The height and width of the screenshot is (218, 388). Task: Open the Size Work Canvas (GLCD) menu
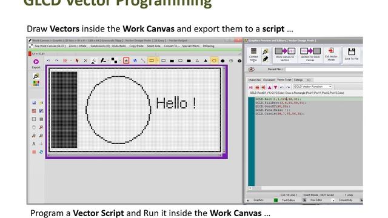50,46
